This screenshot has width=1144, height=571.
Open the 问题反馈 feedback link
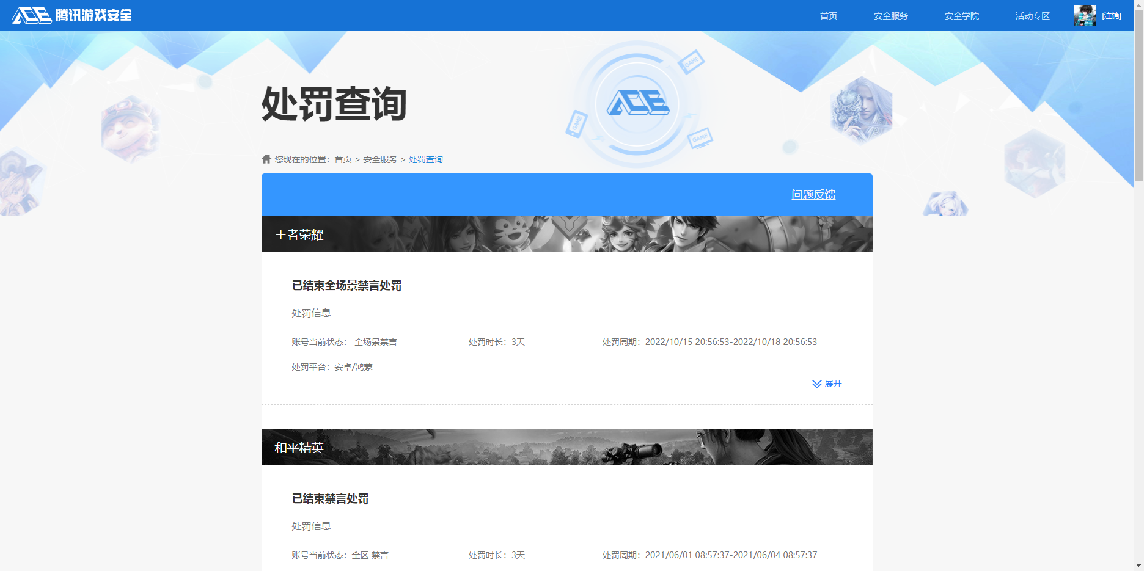813,194
